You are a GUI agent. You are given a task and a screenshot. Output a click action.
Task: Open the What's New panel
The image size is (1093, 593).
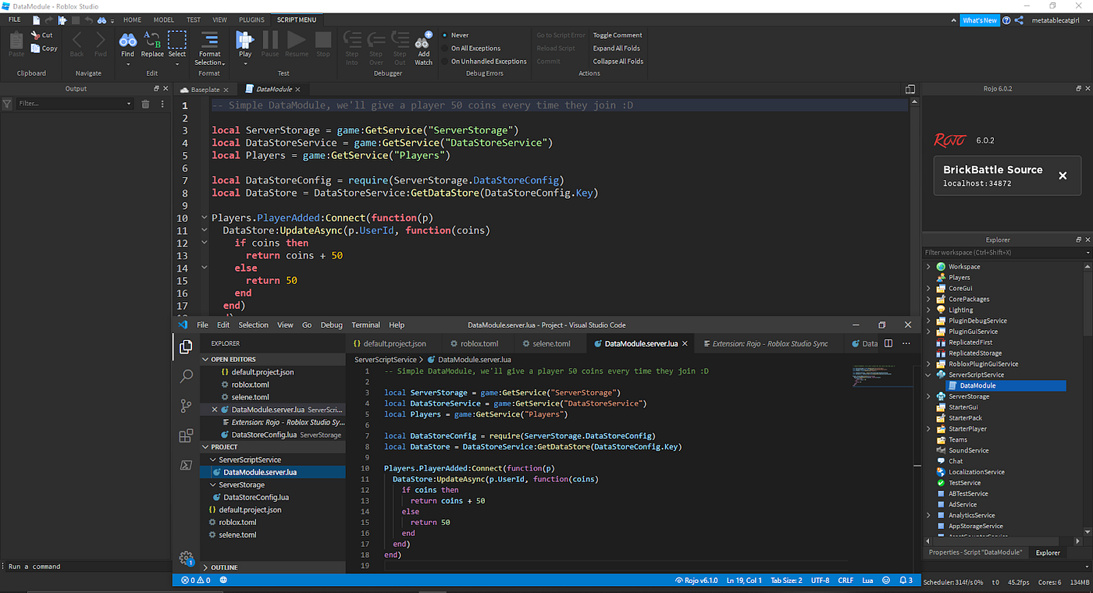[980, 20]
